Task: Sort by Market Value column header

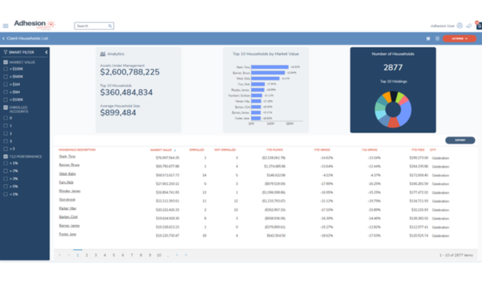Action: click(x=161, y=149)
